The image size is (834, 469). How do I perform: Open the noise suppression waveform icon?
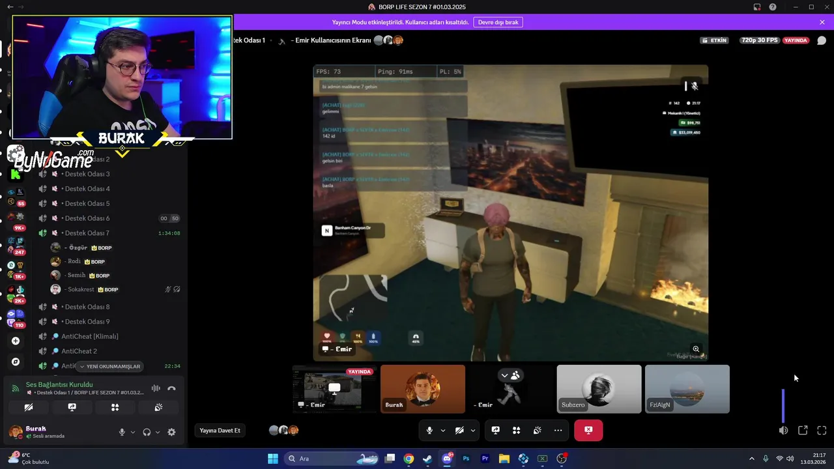(156, 388)
